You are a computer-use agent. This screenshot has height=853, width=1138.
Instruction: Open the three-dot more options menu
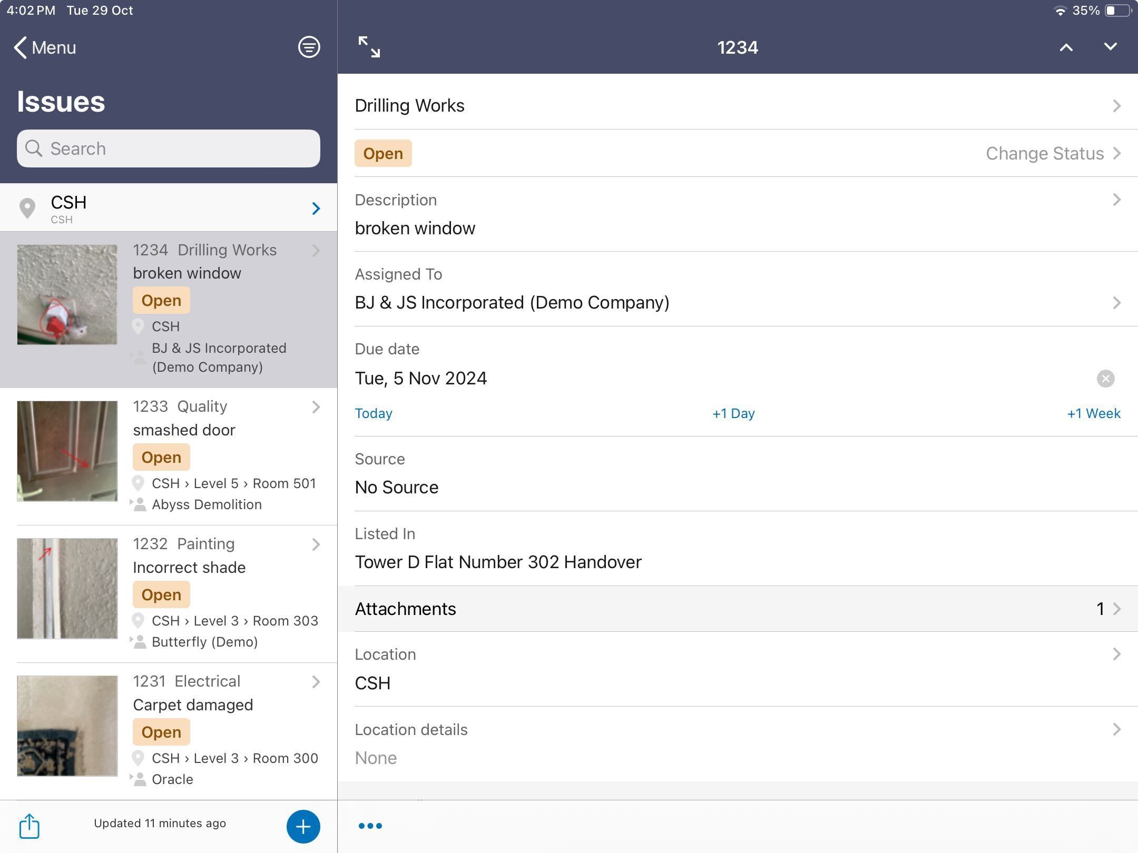pos(370,826)
